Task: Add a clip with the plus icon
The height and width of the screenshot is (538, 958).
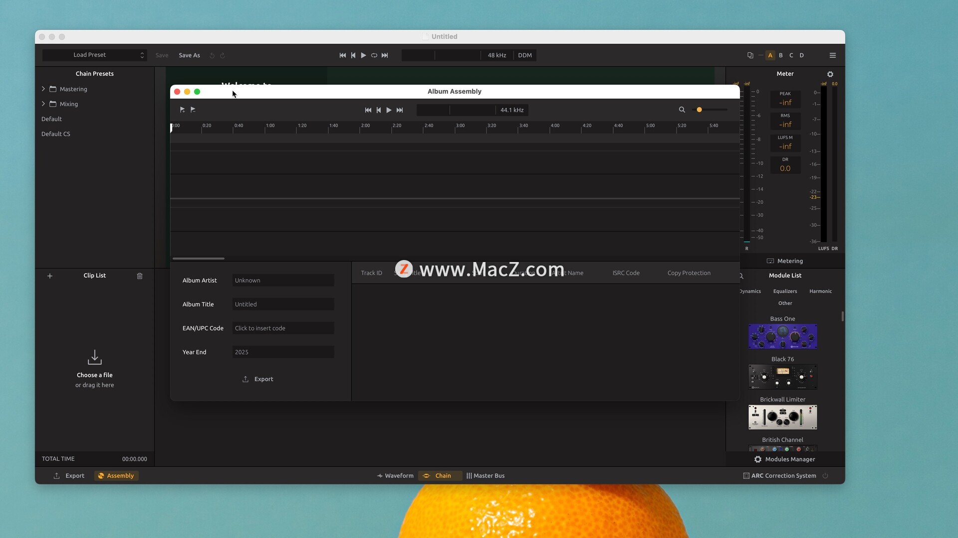Action: [x=50, y=276]
